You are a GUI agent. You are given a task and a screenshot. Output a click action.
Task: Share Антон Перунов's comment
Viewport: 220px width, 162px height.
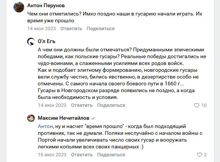(x=101, y=29)
